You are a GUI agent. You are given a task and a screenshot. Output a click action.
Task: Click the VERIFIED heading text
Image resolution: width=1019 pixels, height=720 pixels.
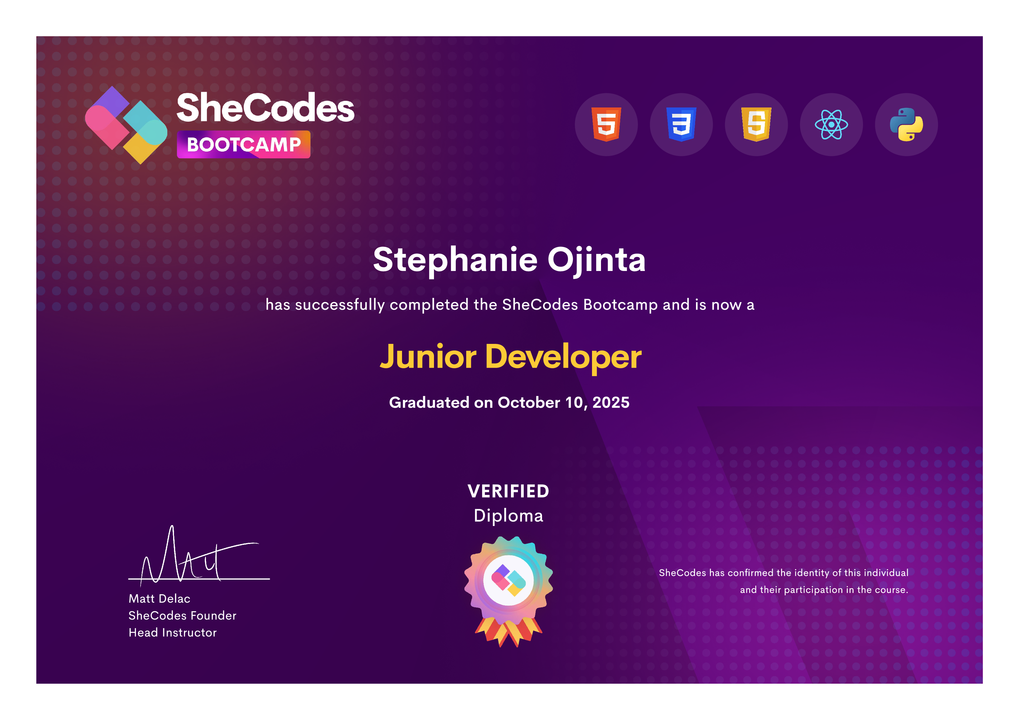click(x=509, y=491)
